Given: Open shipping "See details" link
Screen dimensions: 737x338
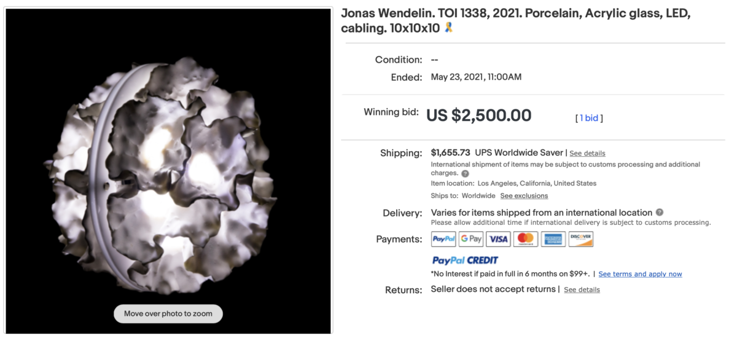Looking at the screenshot, I should (587, 153).
